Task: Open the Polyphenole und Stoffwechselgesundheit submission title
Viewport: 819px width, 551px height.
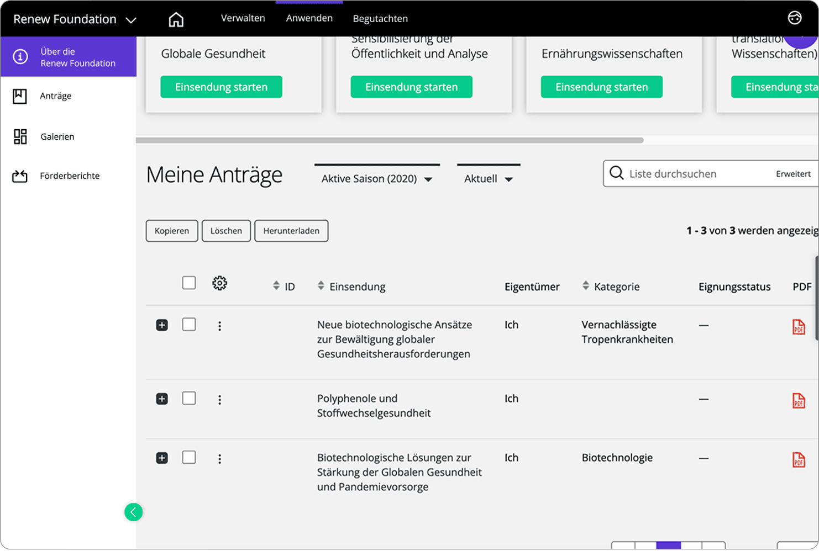Action: click(374, 406)
